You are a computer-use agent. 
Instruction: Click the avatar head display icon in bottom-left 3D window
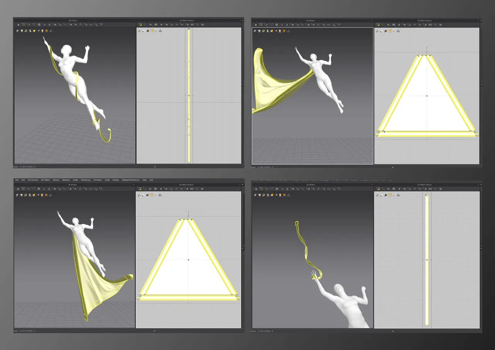(42, 195)
